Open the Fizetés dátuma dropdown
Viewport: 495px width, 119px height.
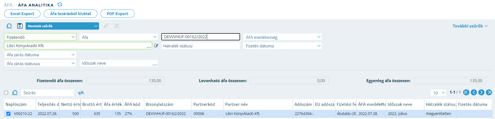[282, 46]
